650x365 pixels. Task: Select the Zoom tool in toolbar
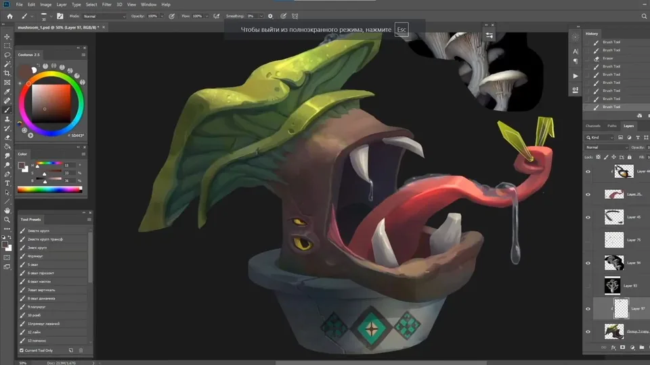pos(7,220)
